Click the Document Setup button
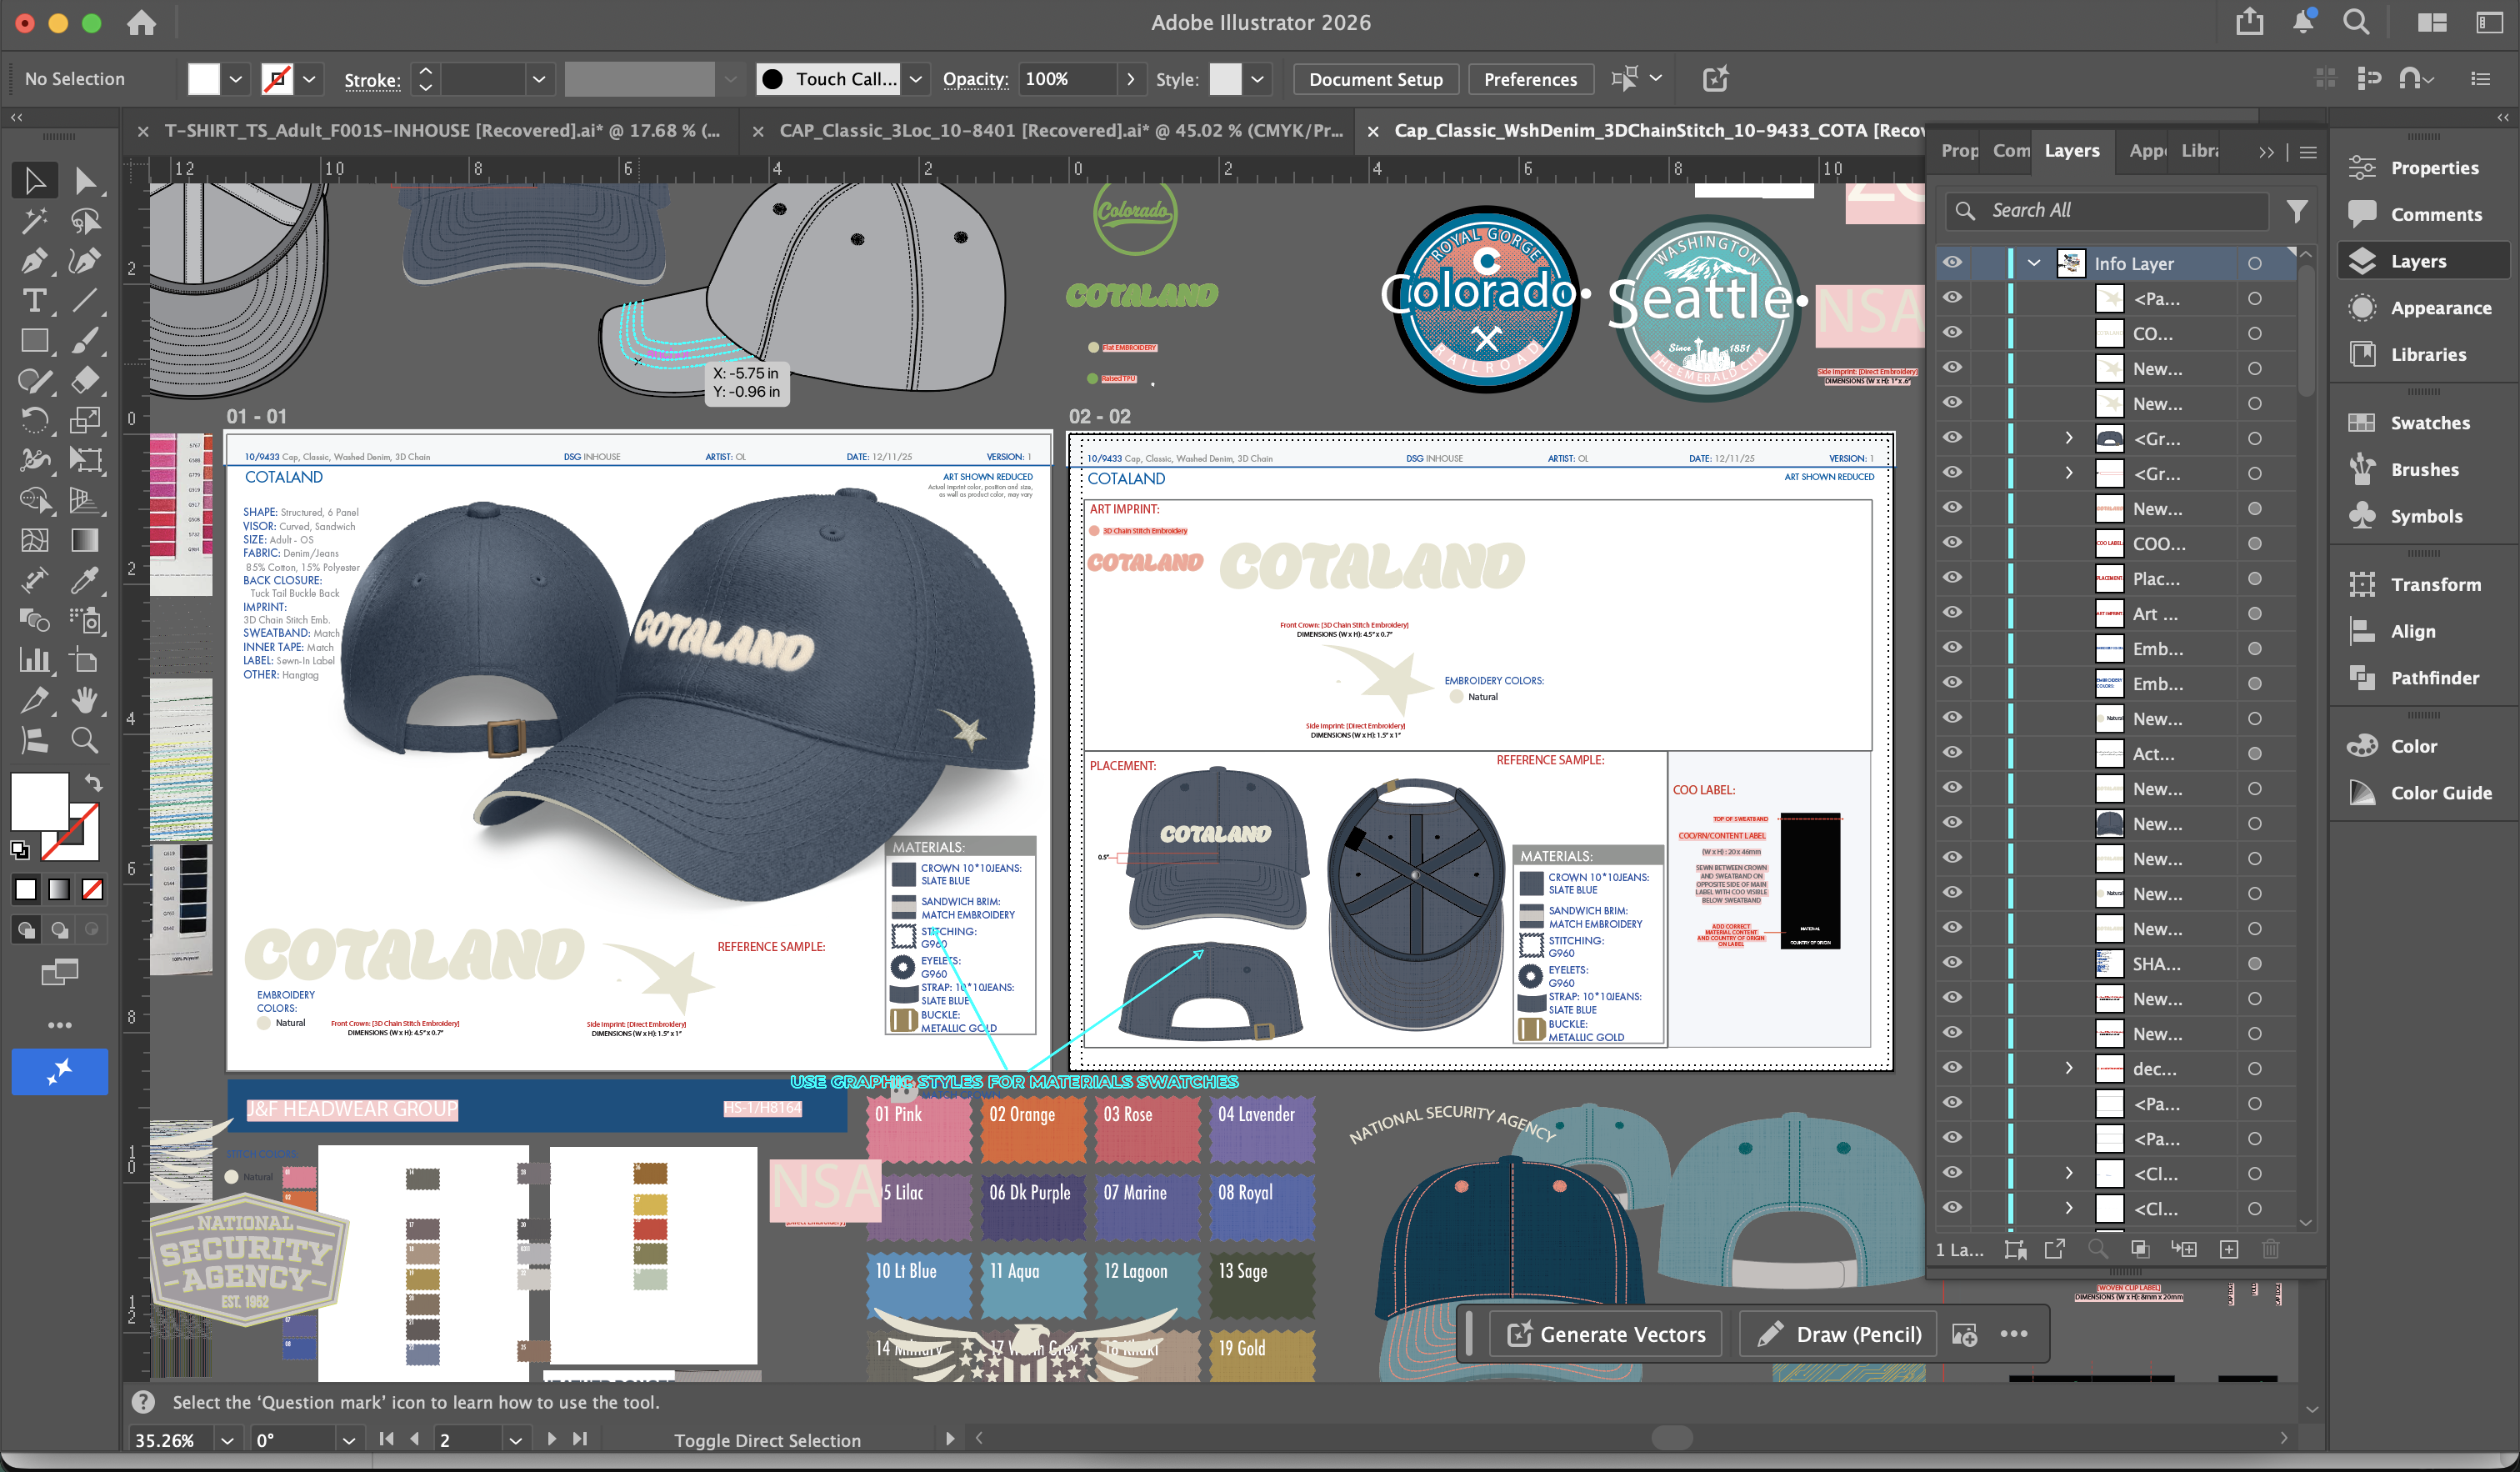2520x1472 pixels. click(x=1375, y=79)
